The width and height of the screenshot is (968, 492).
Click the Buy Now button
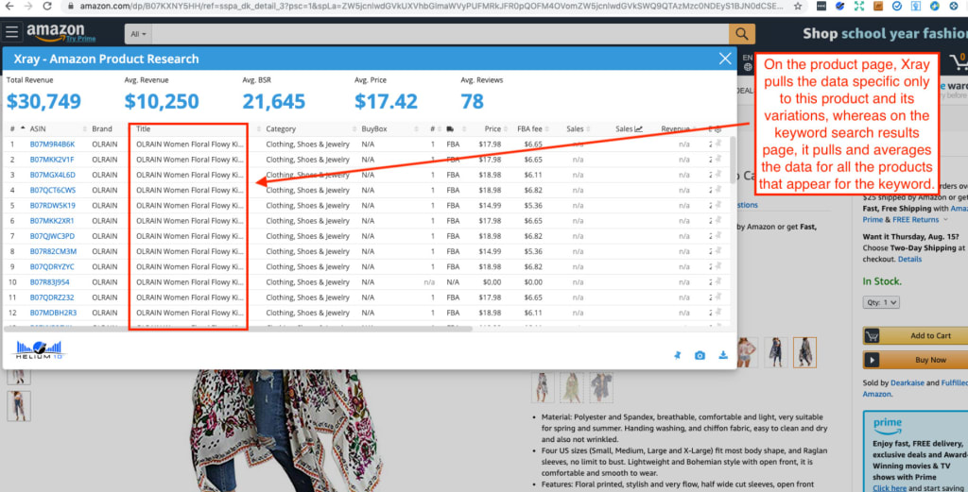pyautogui.click(x=915, y=360)
